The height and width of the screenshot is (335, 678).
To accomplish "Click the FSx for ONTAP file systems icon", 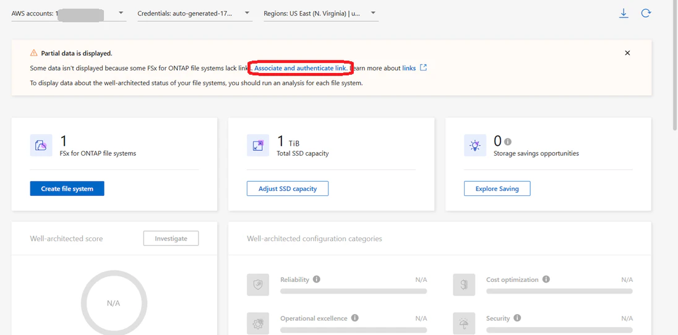I will click(41, 145).
